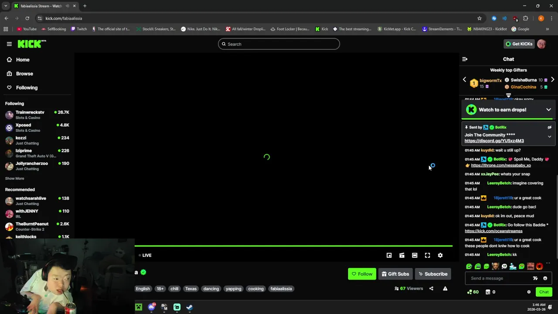Show more bookmarks overflow chevron

tap(547, 29)
